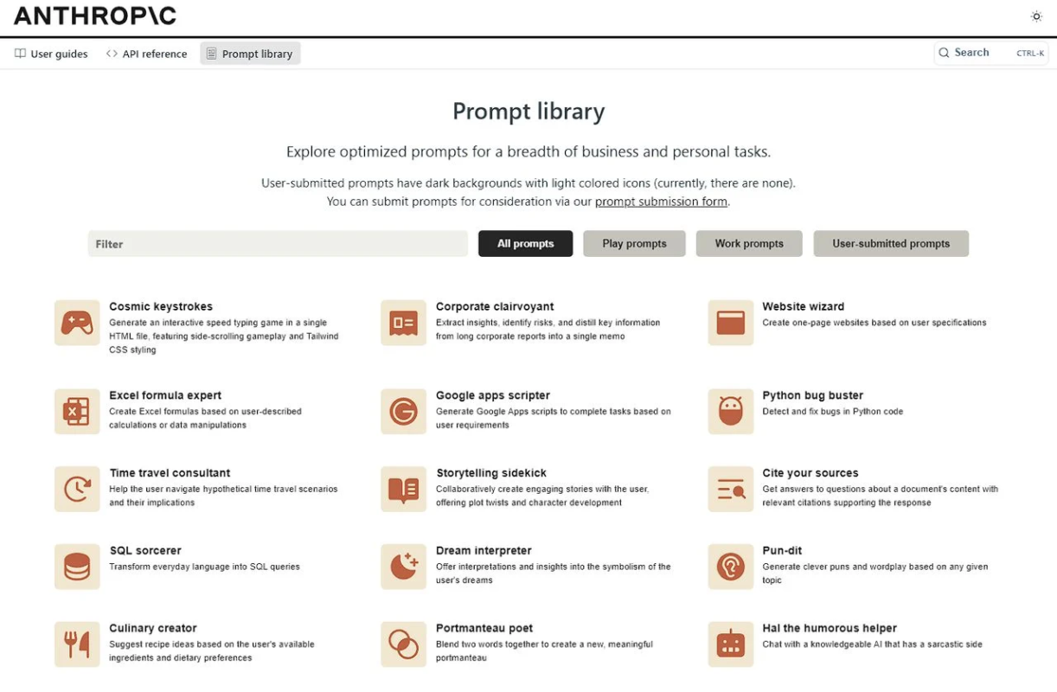
Task: Click the Dream interpreter moon icon
Action: [403, 567]
